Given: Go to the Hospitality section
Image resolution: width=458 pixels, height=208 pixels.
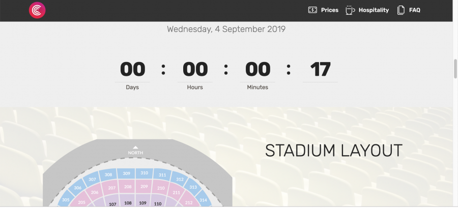Looking at the screenshot, I should point(374,10).
